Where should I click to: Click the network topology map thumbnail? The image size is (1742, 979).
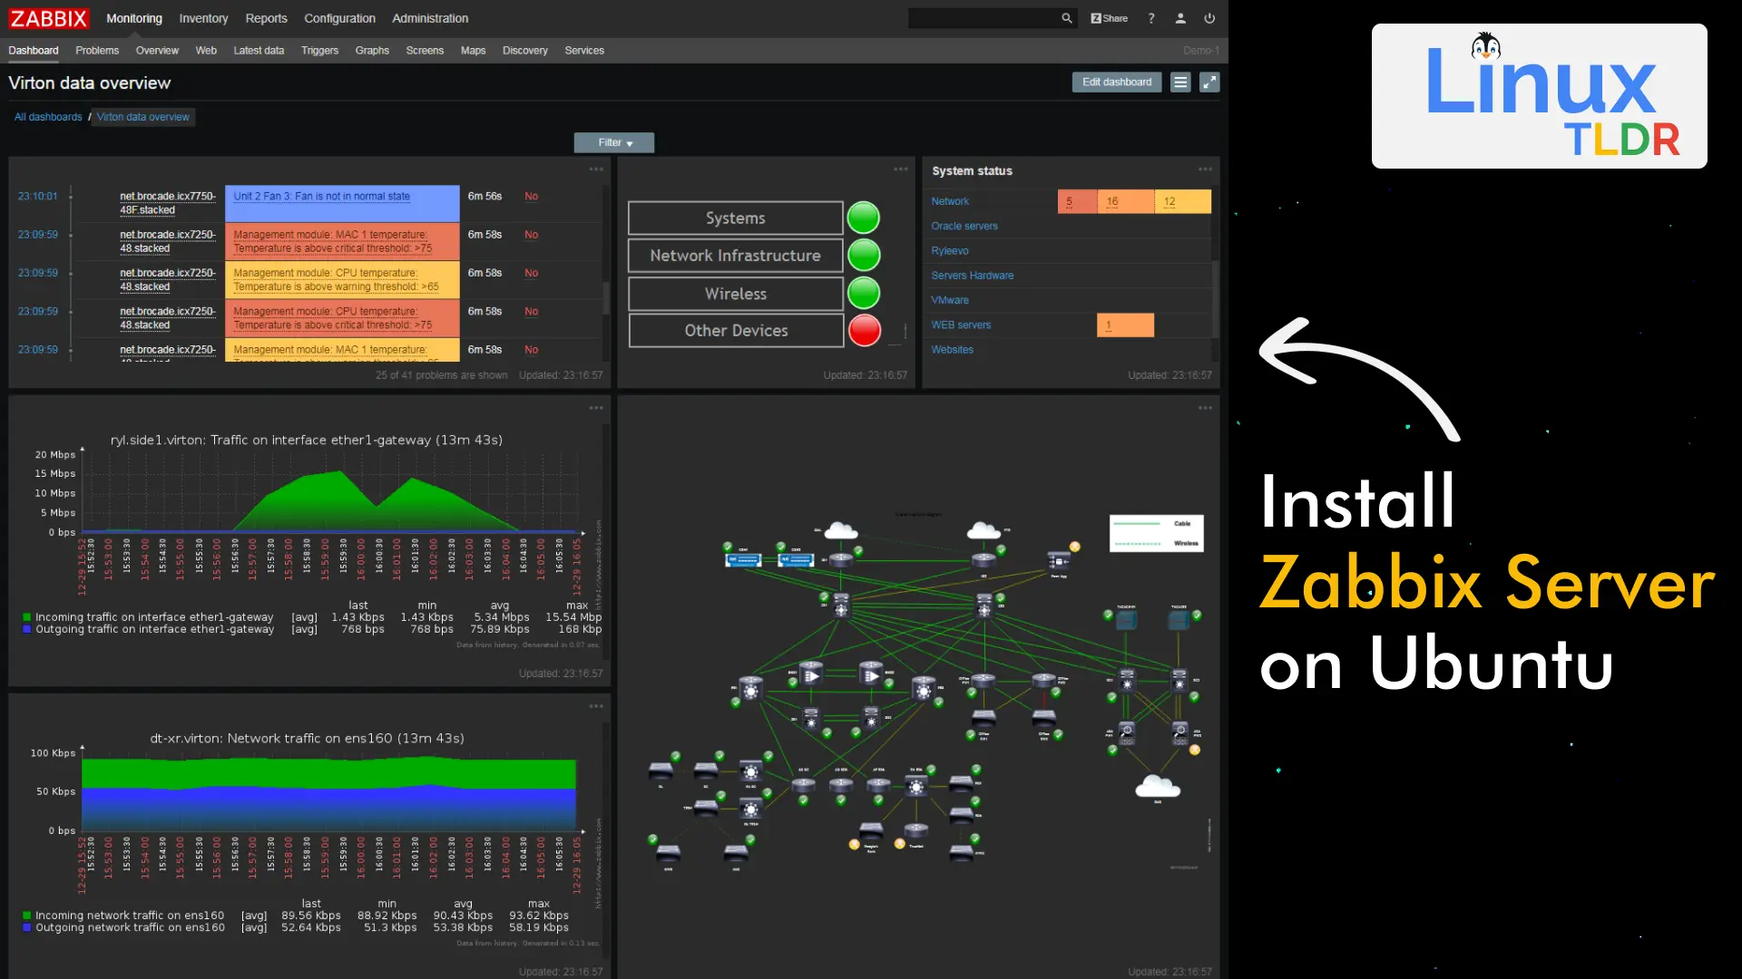click(921, 687)
